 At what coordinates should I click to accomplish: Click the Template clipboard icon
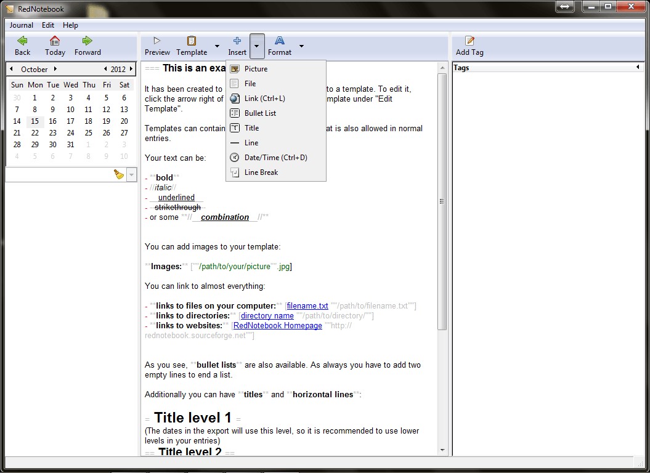click(192, 41)
